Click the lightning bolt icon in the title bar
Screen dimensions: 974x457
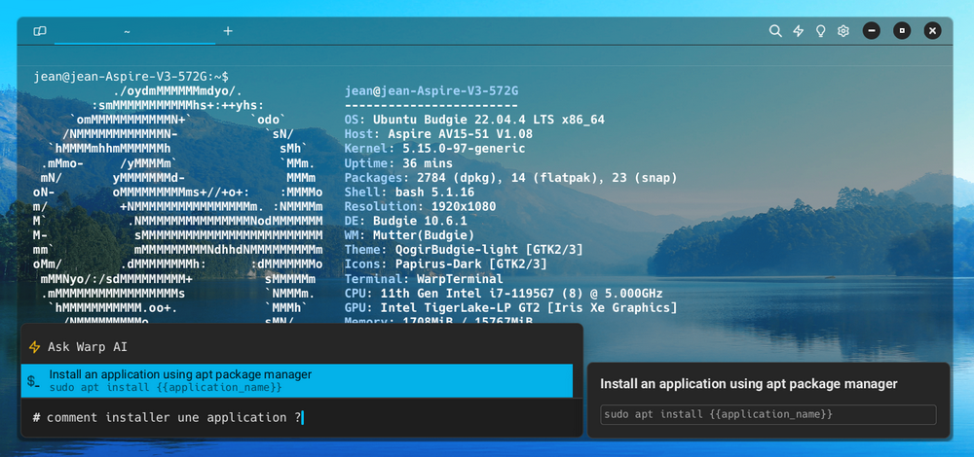tap(799, 31)
